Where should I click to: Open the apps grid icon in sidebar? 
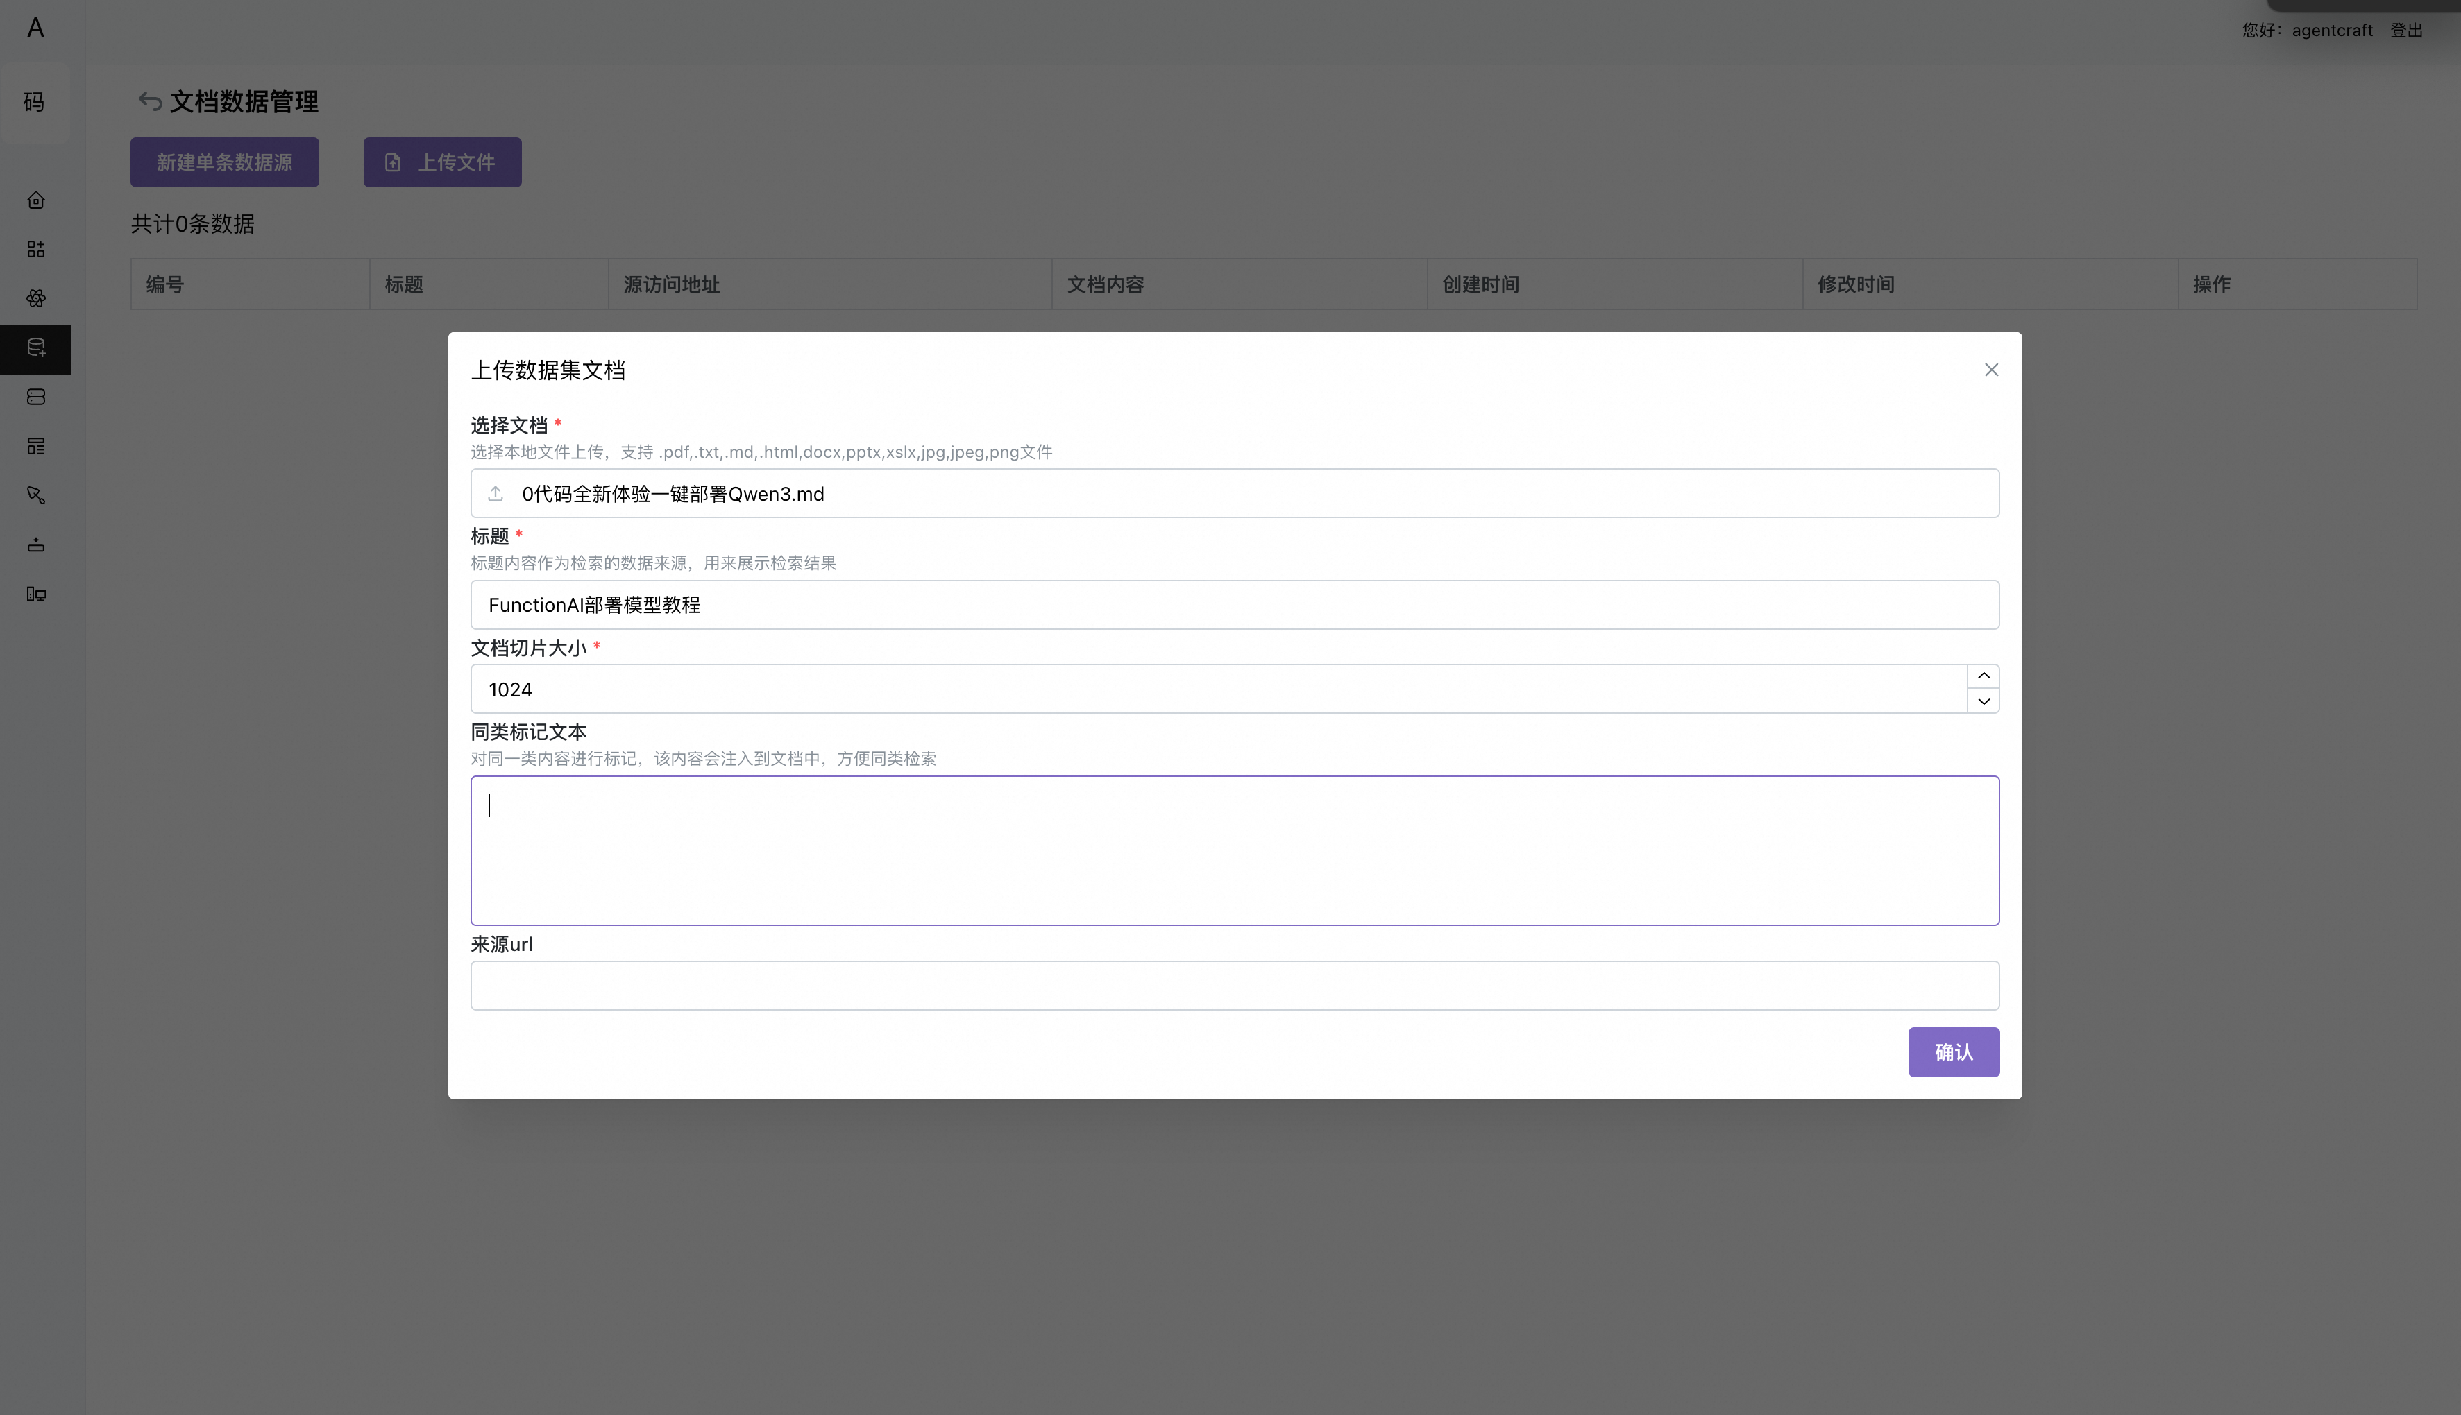[x=36, y=250]
